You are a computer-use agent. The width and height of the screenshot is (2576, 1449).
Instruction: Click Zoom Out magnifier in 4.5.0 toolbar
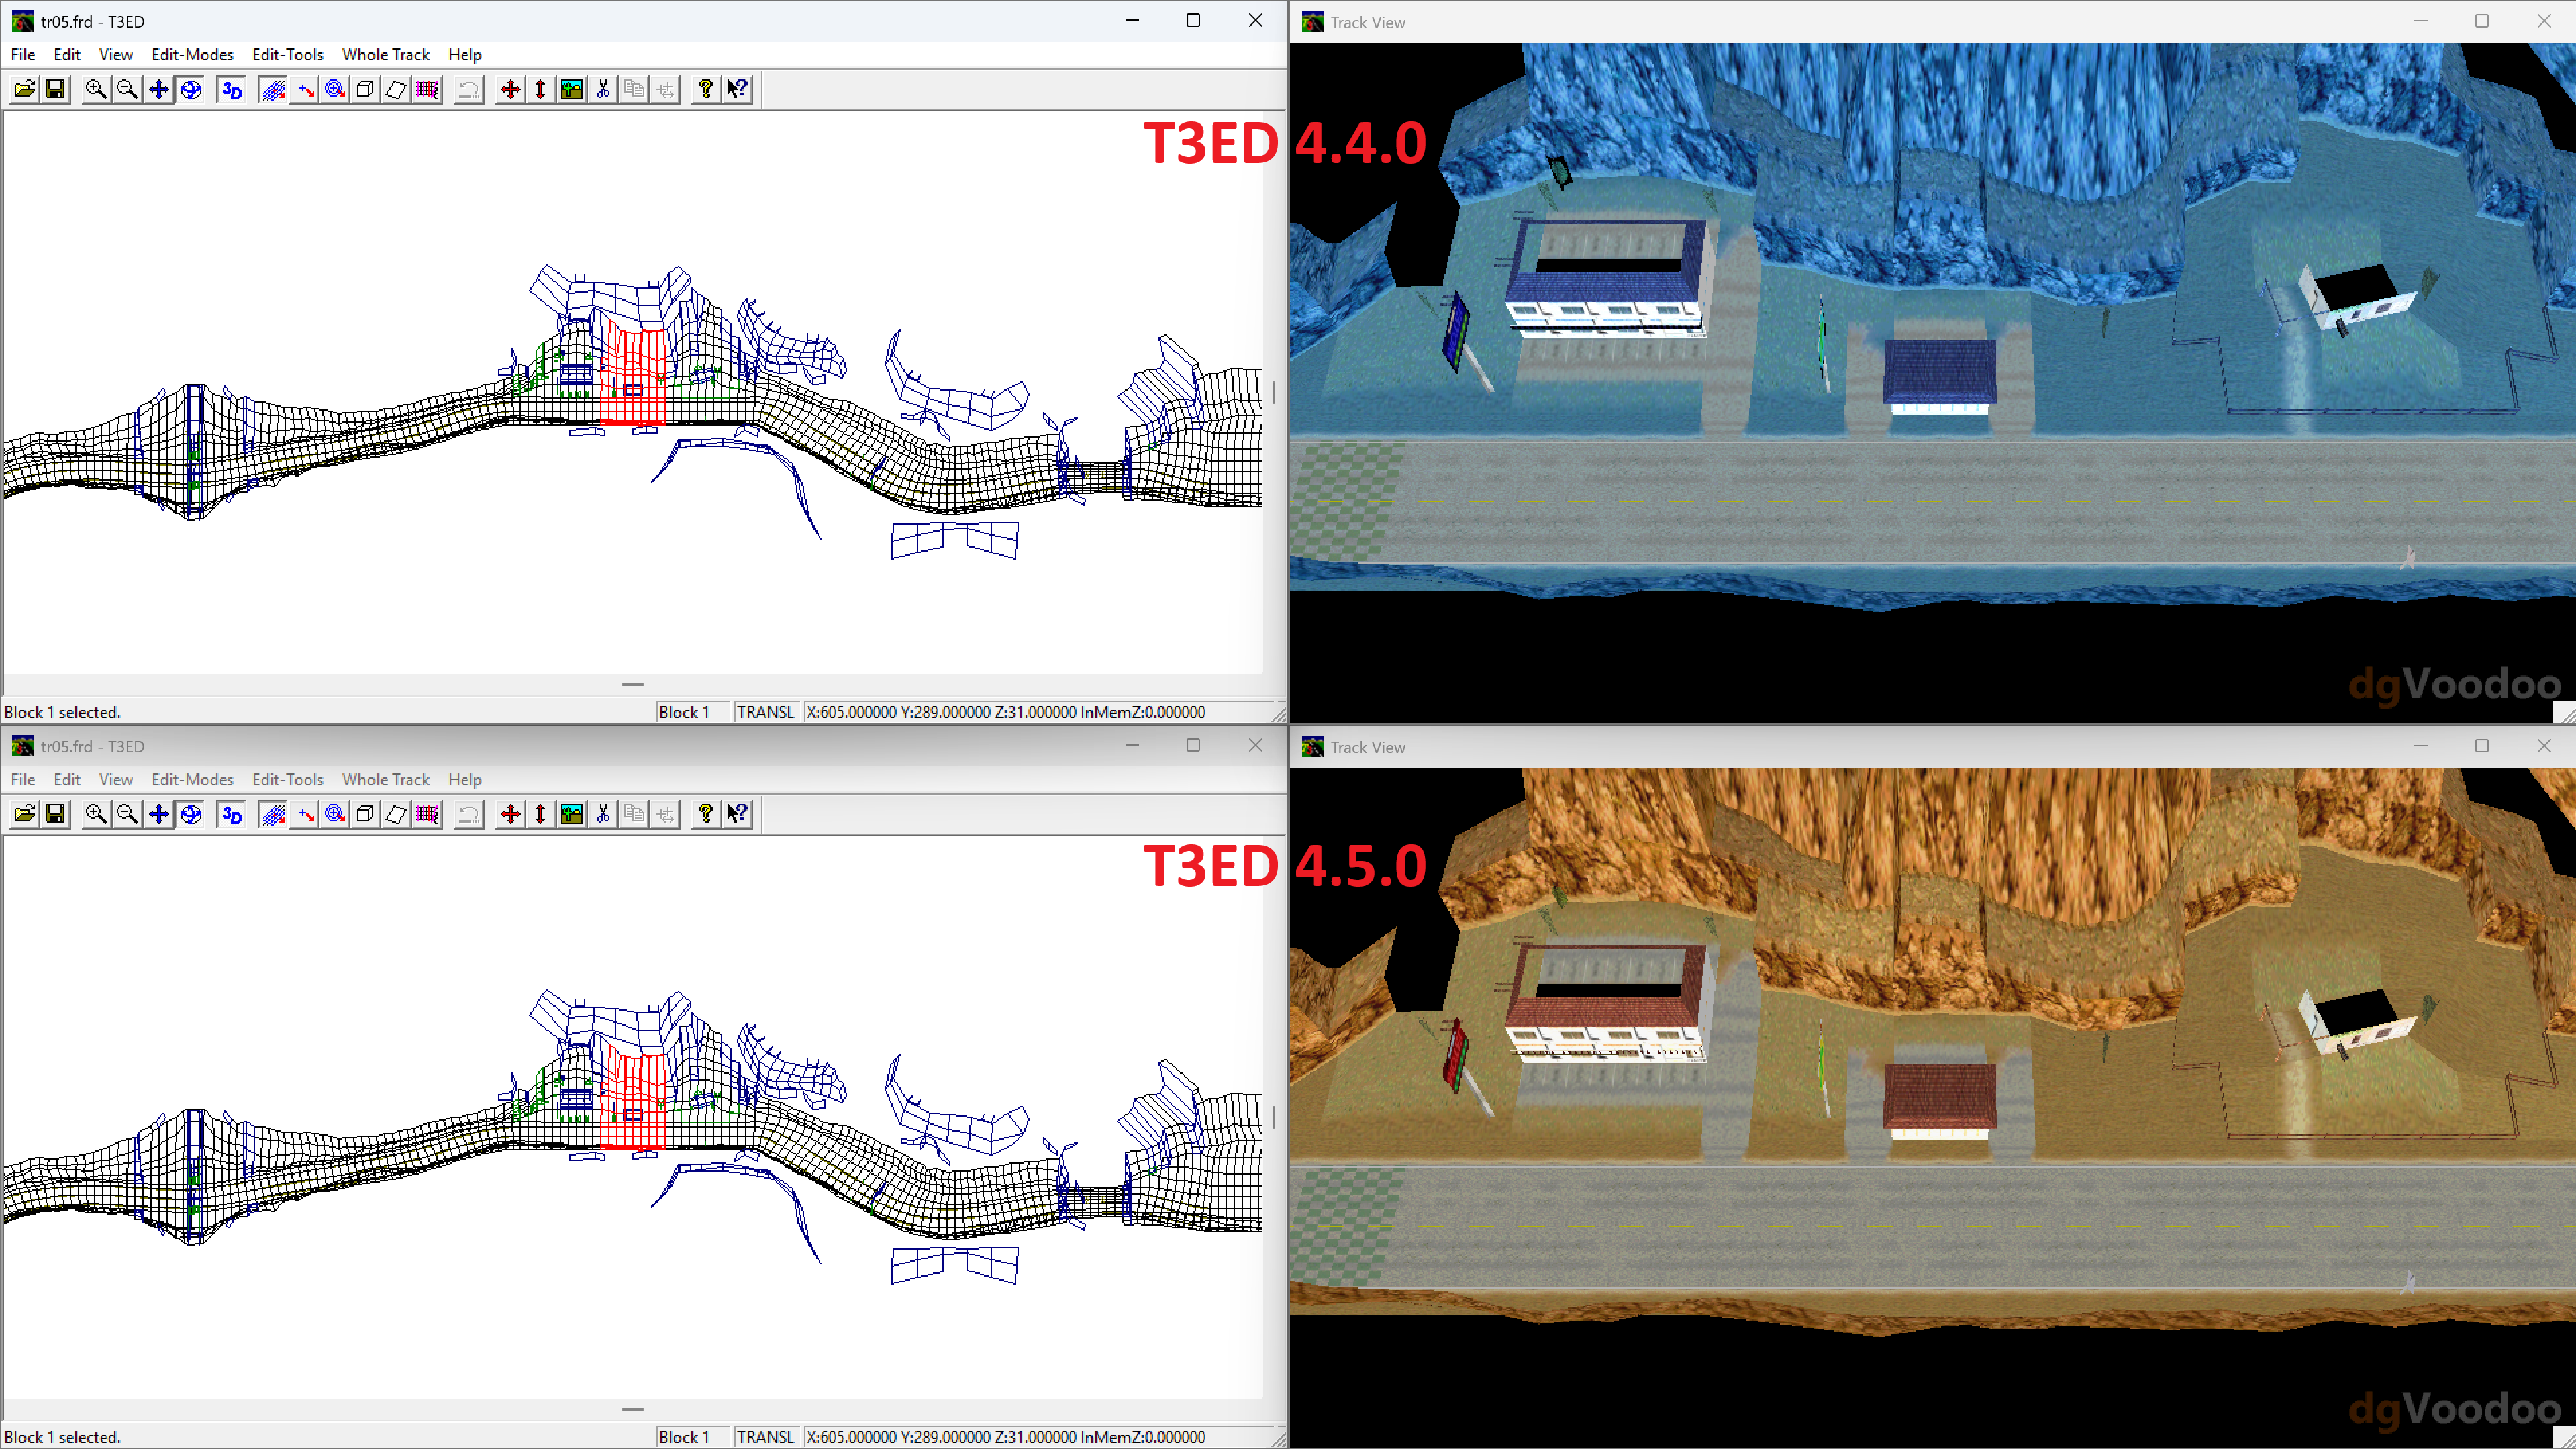point(127,814)
